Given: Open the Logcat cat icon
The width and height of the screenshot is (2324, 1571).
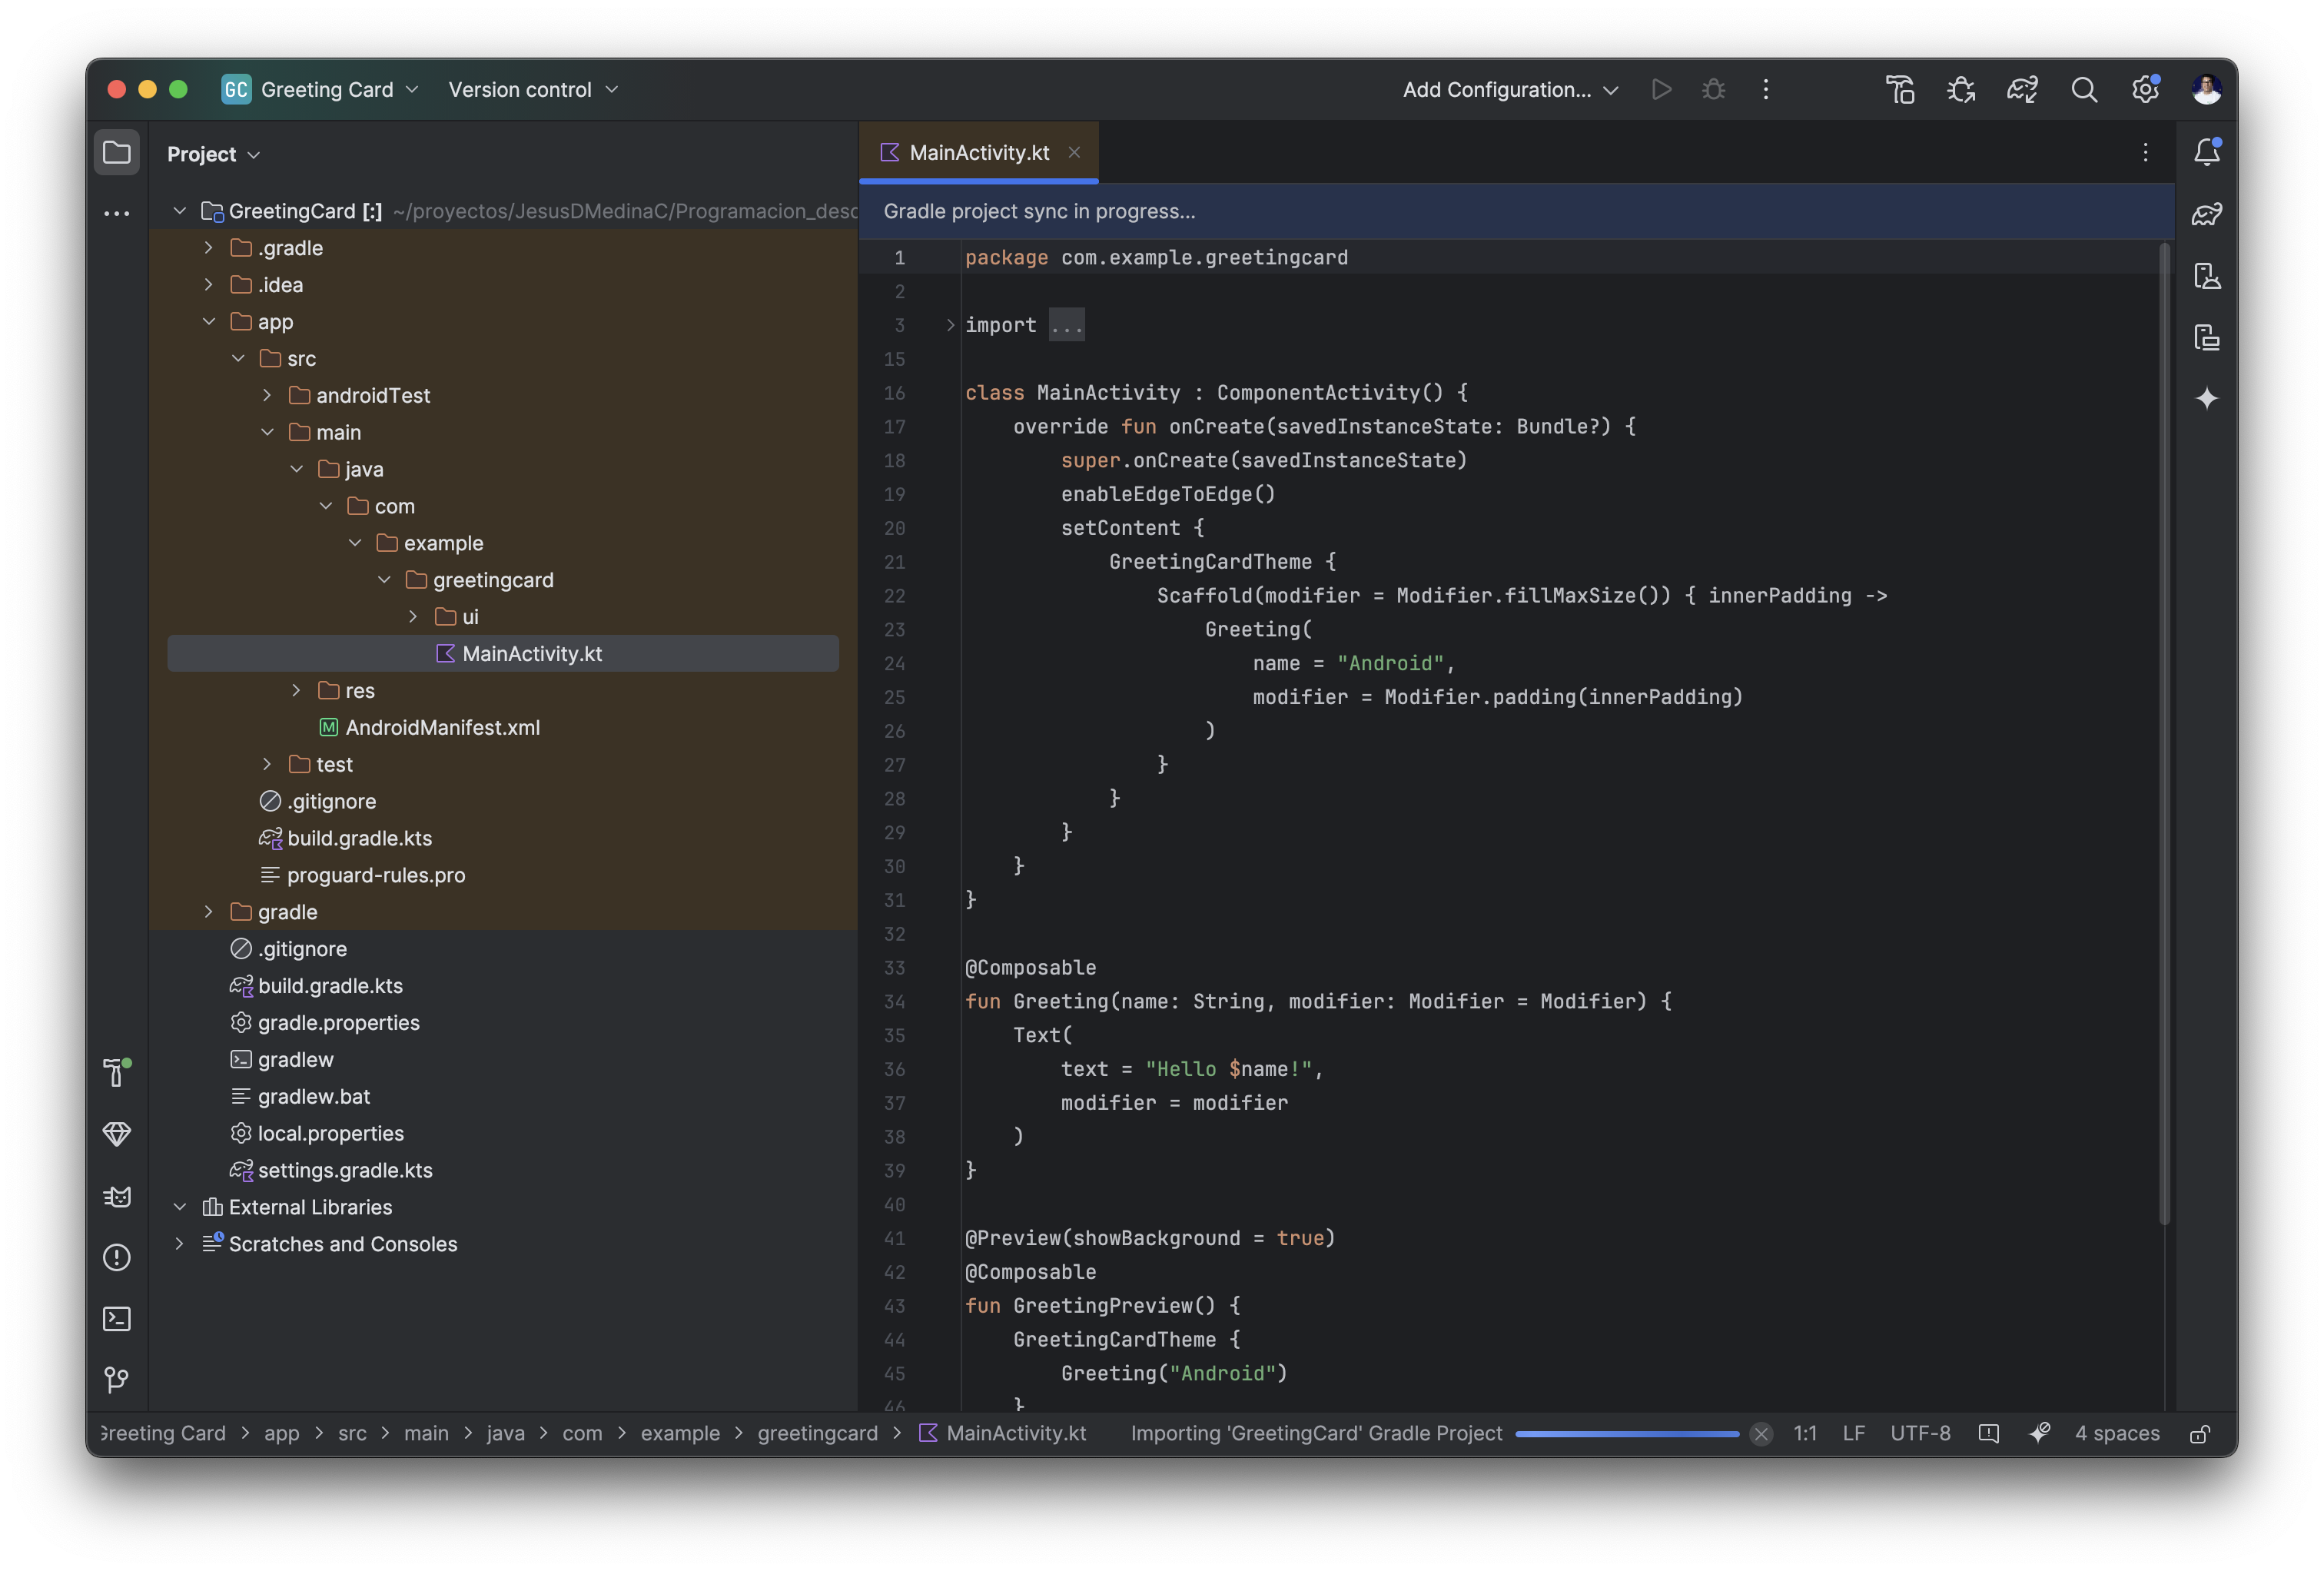Looking at the screenshot, I should 117,1196.
